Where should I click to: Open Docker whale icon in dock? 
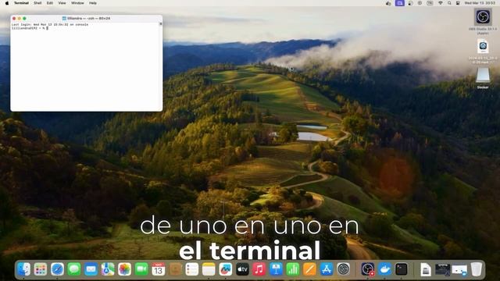384,269
